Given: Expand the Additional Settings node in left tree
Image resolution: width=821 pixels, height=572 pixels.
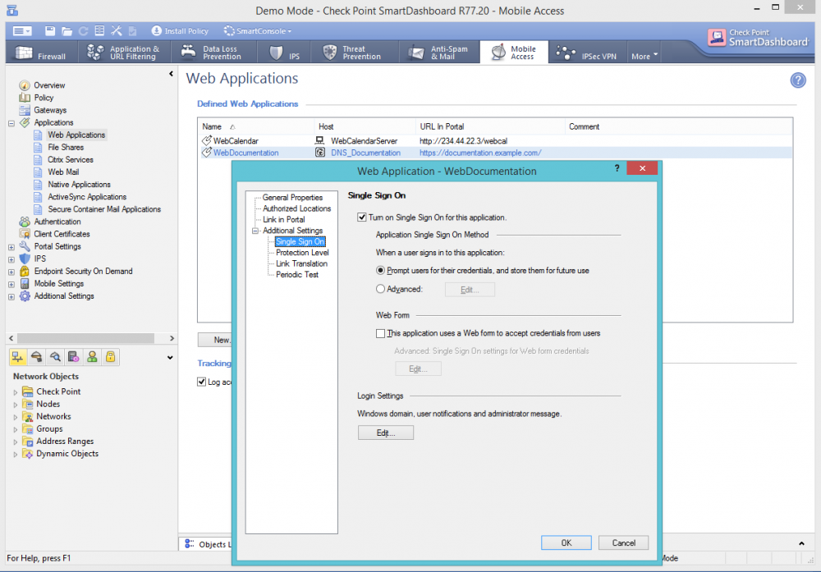Looking at the screenshot, I should coord(11,297).
